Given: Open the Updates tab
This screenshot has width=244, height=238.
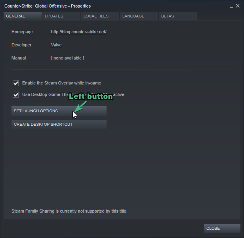Looking at the screenshot, I should coord(61,16).
